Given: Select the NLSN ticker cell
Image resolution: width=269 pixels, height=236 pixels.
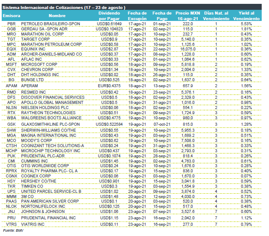Looking at the screenshot, I should [x=12, y=108].
